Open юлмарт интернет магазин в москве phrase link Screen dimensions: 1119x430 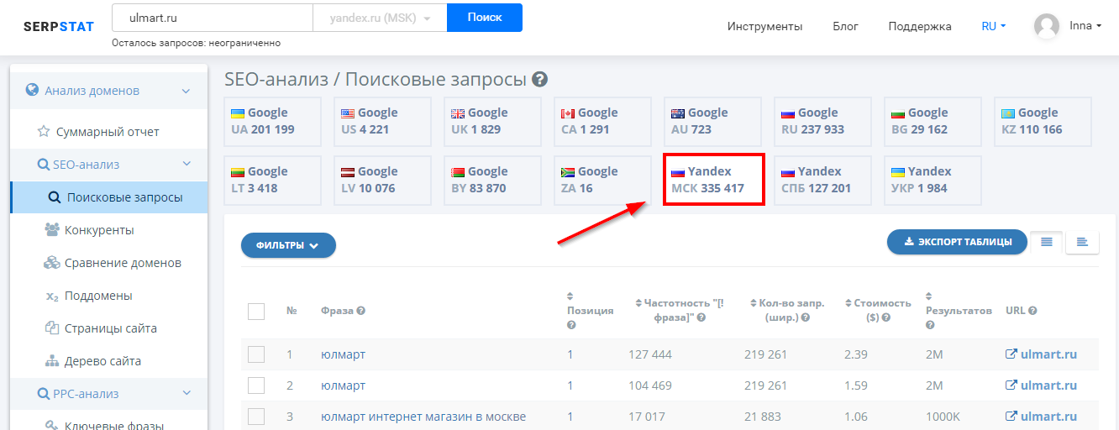coord(423,417)
